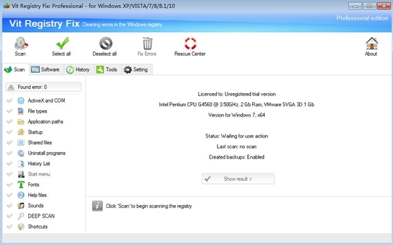Click the green Fonts T icon

[21, 185]
